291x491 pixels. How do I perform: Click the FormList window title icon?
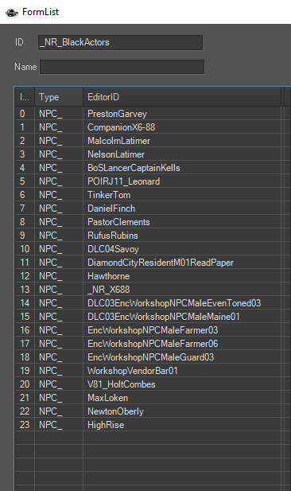[x=12, y=12]
